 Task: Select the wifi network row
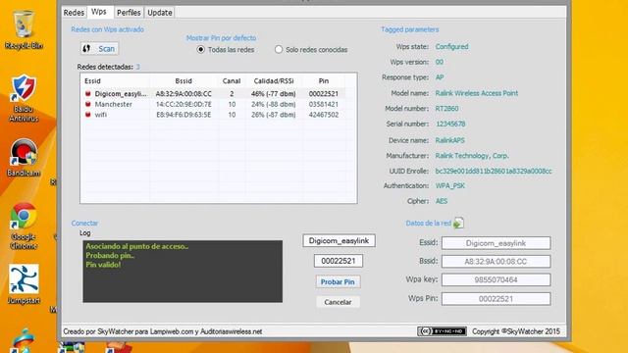pyautogui.click(x=213, y=115)
